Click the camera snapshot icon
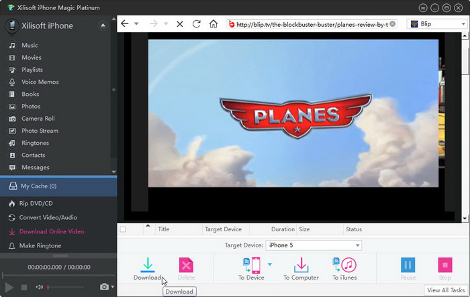The width and height of the screenshot is (470, 297). (x=104, y=287)
